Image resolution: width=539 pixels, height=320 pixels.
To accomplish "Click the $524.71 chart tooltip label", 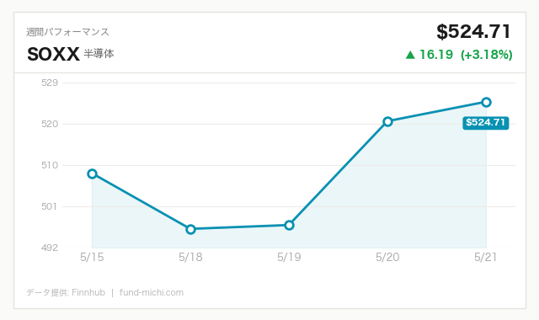I will [x=485, y=123].
